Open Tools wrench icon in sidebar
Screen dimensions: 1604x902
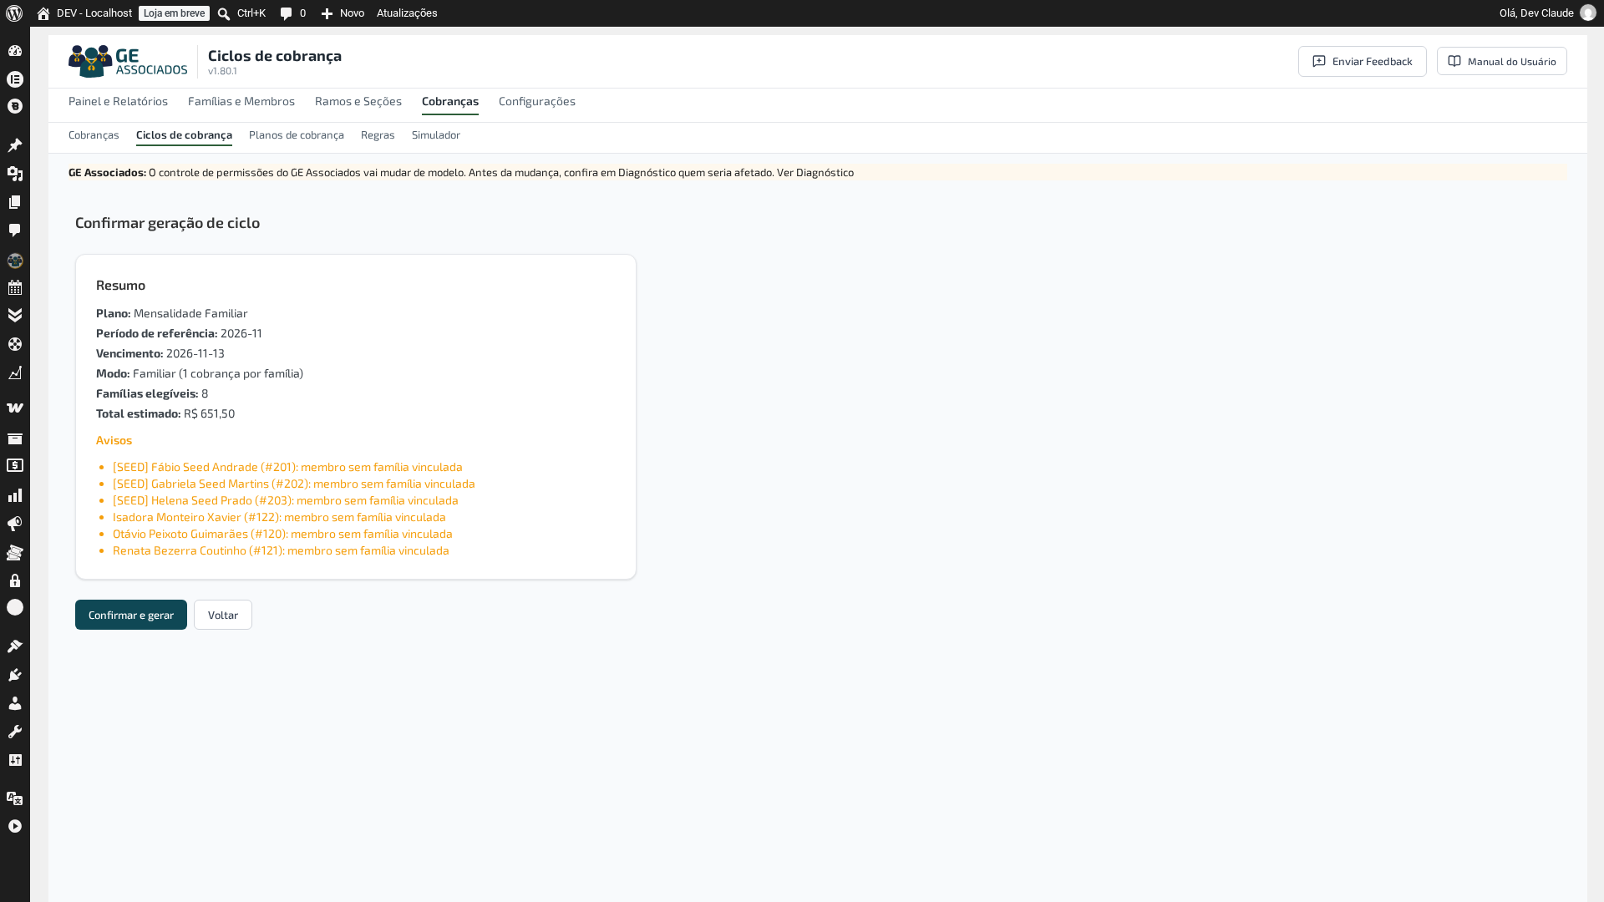15,732
